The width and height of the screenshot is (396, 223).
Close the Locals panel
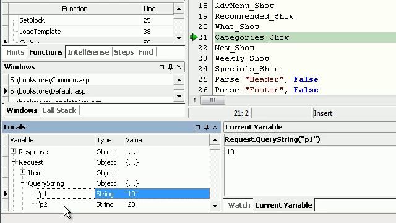[x=215, y=127]
